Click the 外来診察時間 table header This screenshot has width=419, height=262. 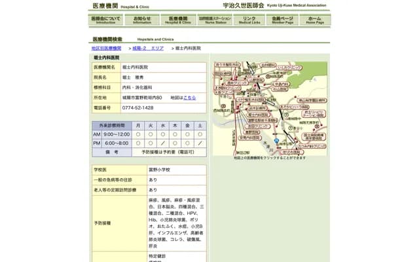click(x=112, y=126)
